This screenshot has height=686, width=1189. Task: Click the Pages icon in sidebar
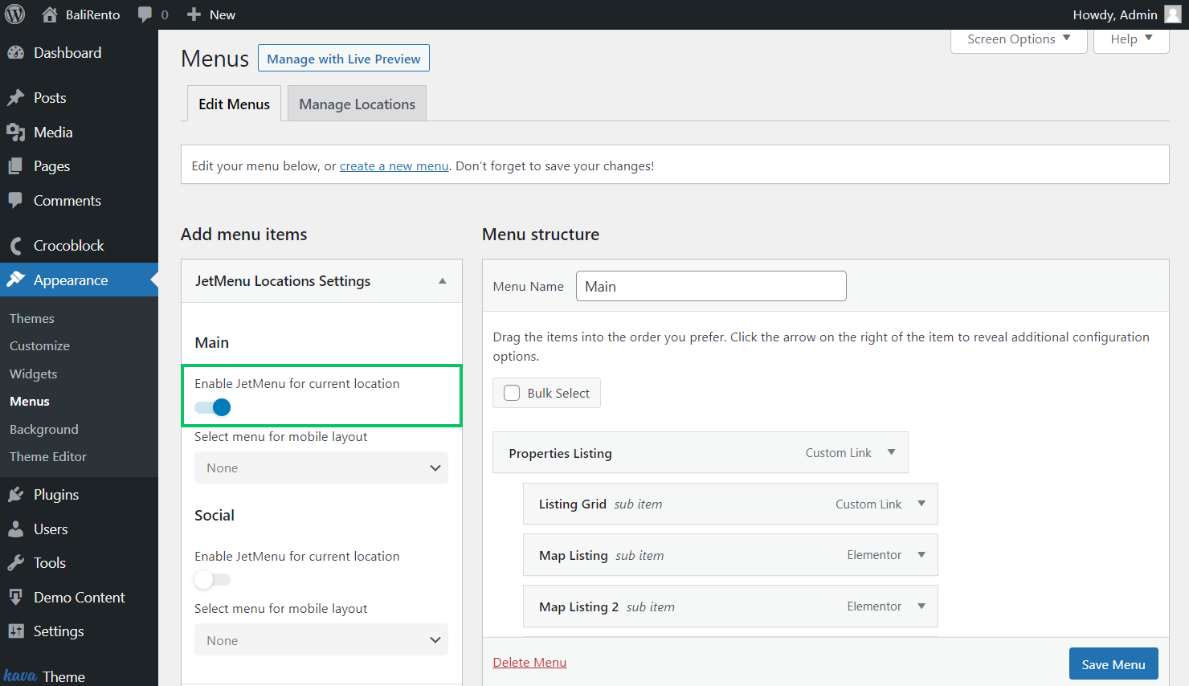pyautogui.click(x=16, y=166)
